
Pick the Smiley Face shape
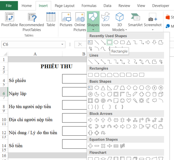[122, 101]
